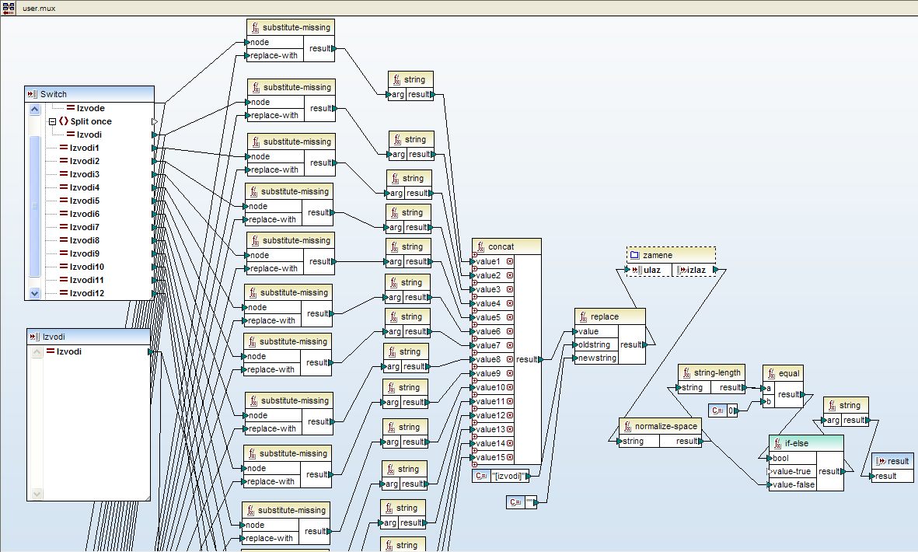Screen dimensions: 918x552
Task: Click the Izvodi component header icon
Action: click(34, 337)
